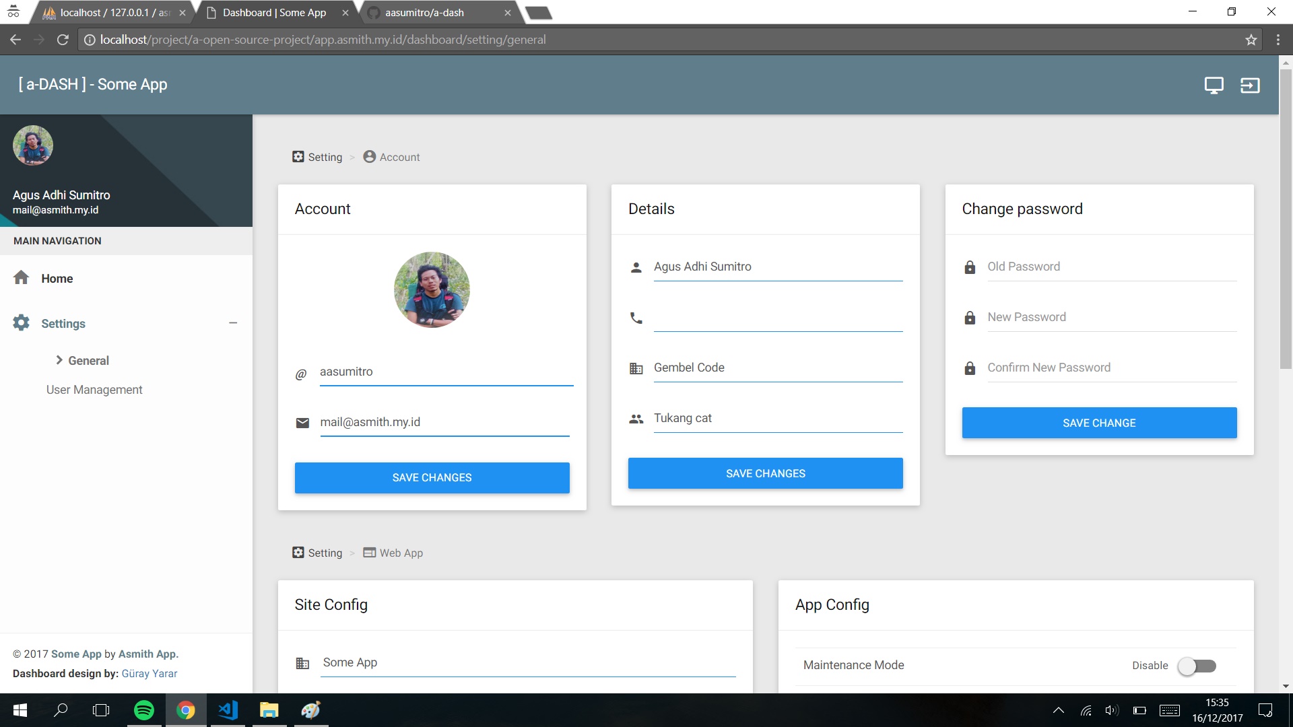Open the browser three-dot menu

point(1278,40)
